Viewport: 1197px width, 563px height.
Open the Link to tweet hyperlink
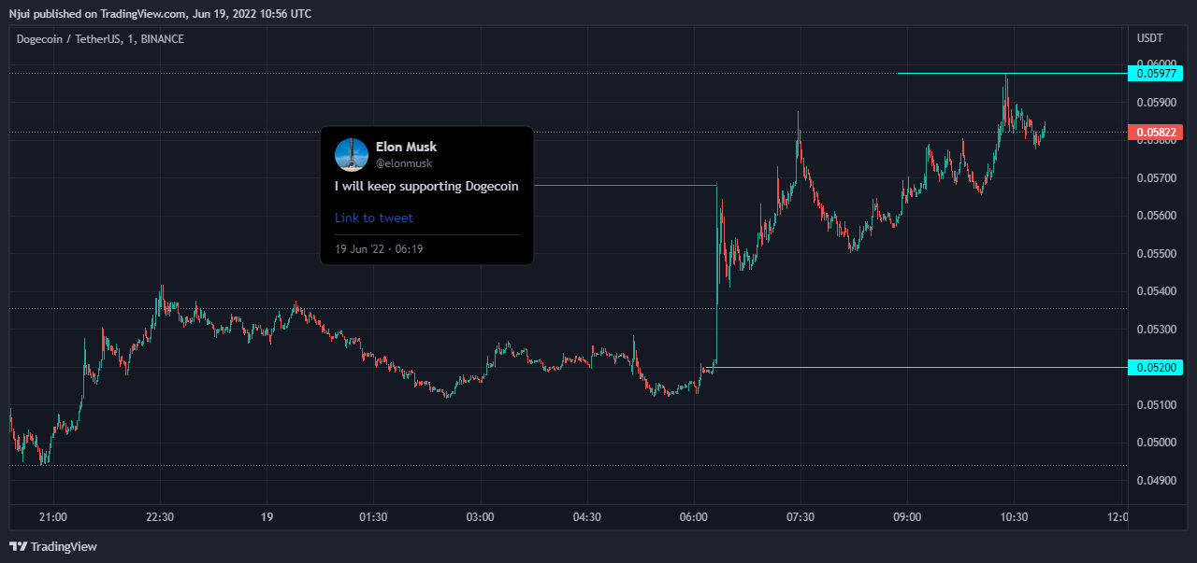(x=373, y=218)
